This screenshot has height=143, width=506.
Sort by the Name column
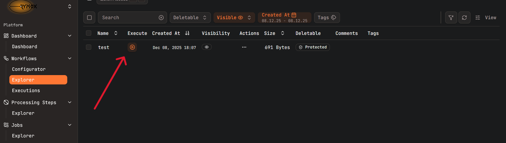pos(107,33)
